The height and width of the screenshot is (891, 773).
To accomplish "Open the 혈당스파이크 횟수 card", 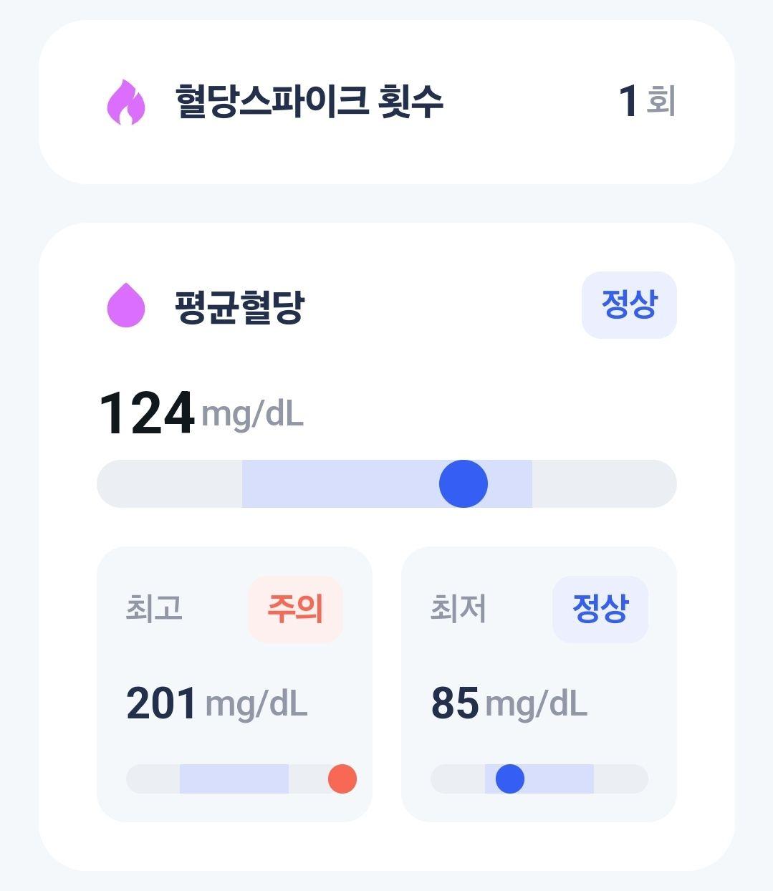I will point(387,102).
